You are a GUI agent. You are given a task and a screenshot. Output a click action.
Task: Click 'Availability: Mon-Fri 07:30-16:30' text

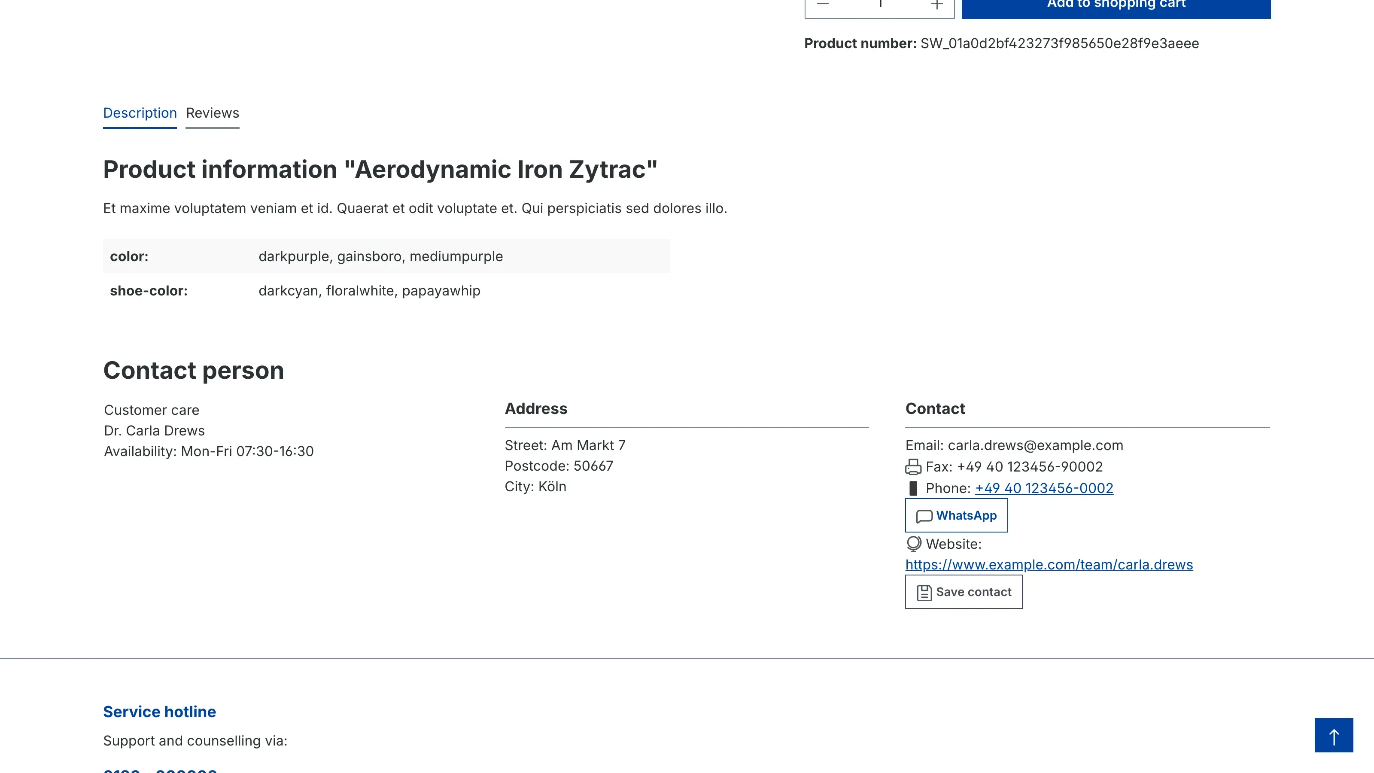209,451
